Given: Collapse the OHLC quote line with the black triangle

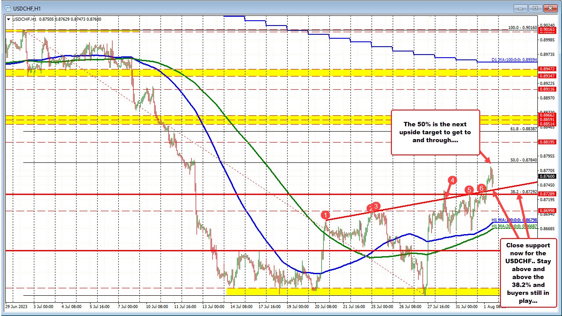Looking at the screenshot, I should 8,19.
